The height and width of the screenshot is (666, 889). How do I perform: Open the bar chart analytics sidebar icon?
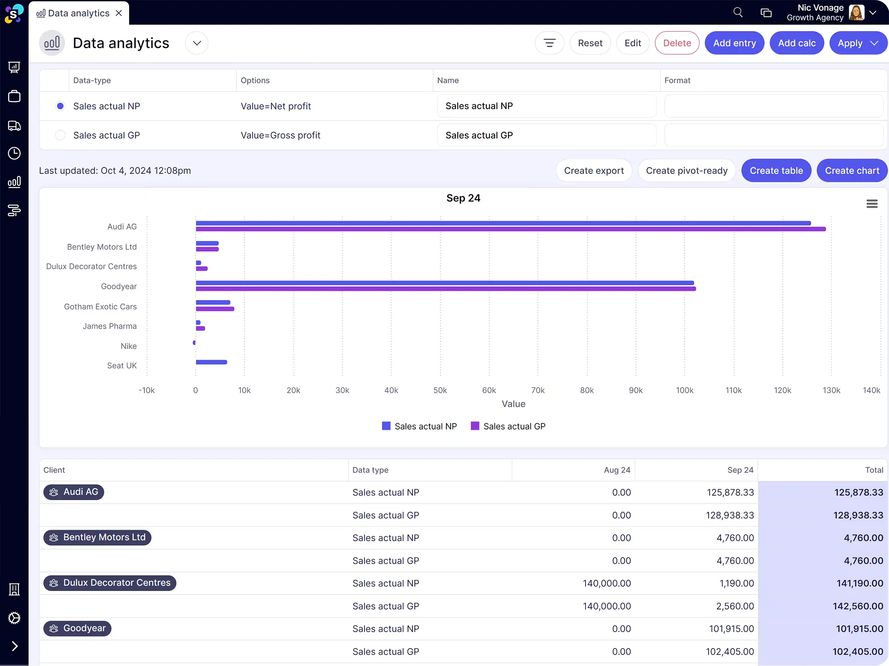pos(14,182)
